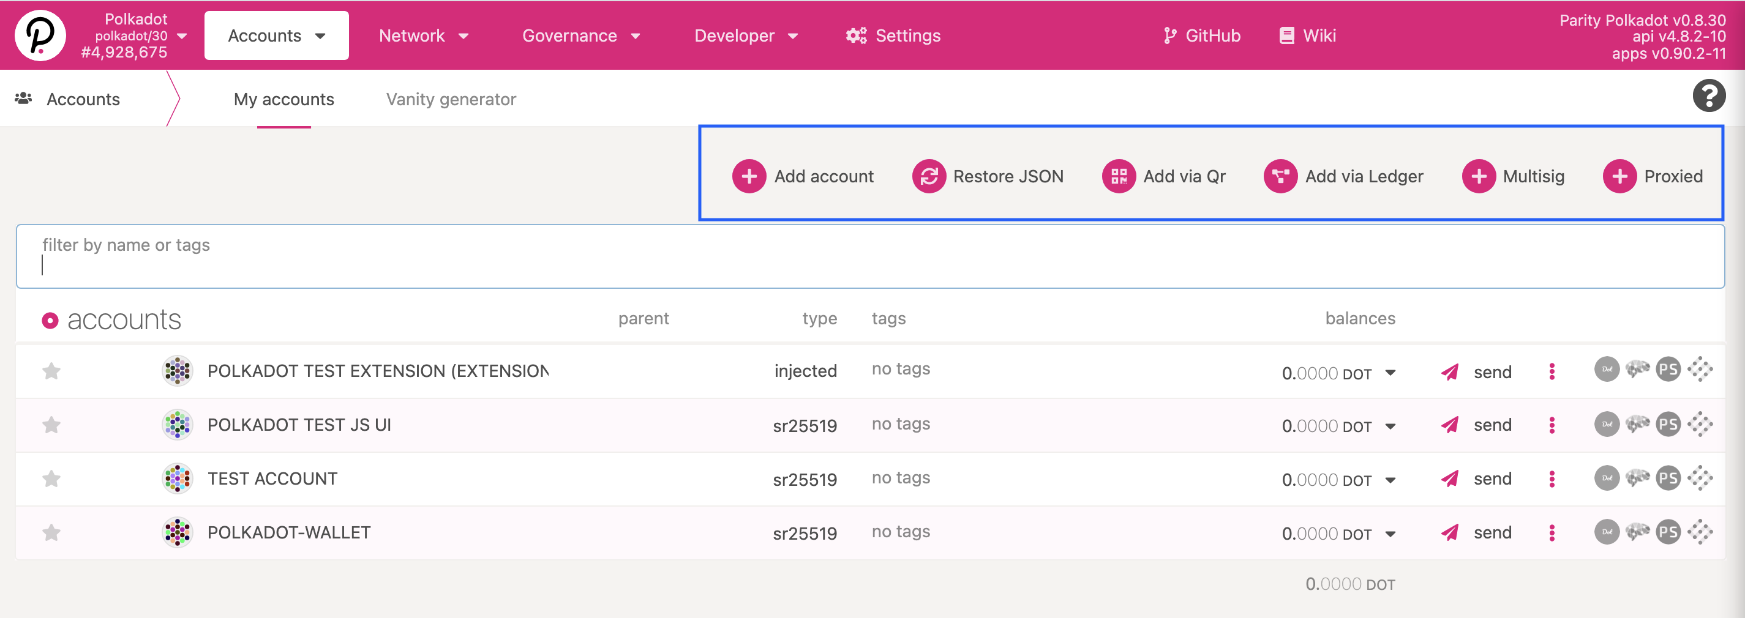Expand the Network menu
Screen dimensions: 1745x618
point(423,35)
